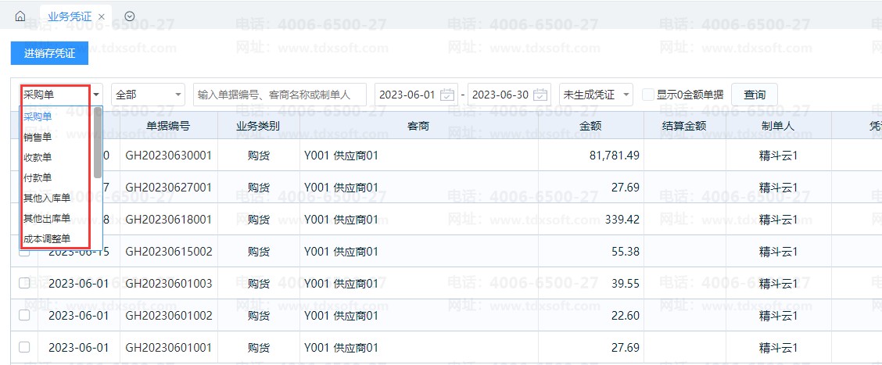Open the 未生成凭证 status dropdown
Image resolution: width=882 pixels, height=365 pixels.
597,95
